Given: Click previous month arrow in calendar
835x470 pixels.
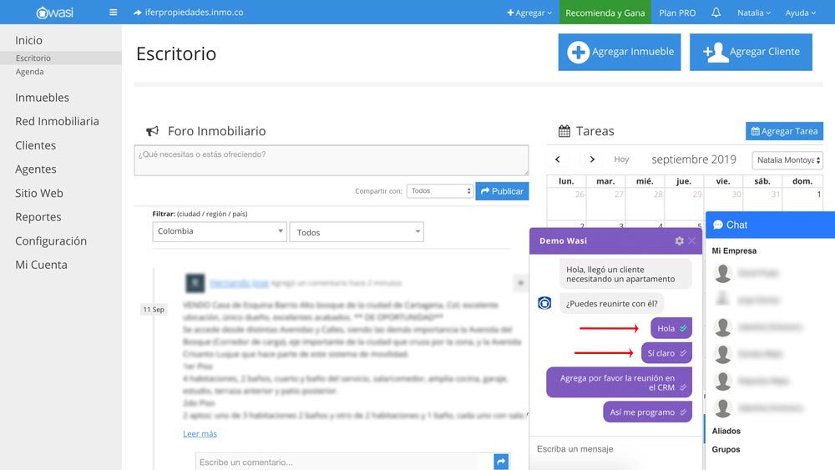Looking at the screenshot, I should pos(558,159).
